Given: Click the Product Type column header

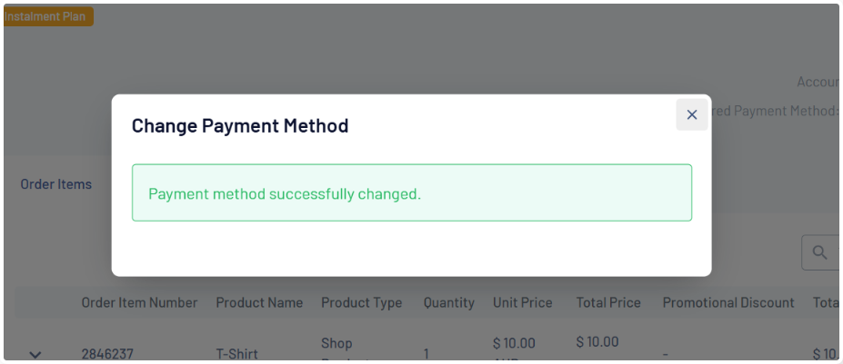Looking at the screenshot, I should coord(361,302).
